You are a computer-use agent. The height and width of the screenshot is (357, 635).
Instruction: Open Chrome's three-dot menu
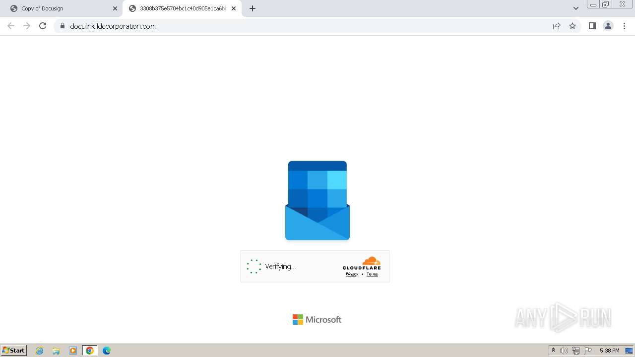click(x=625, y=26)
